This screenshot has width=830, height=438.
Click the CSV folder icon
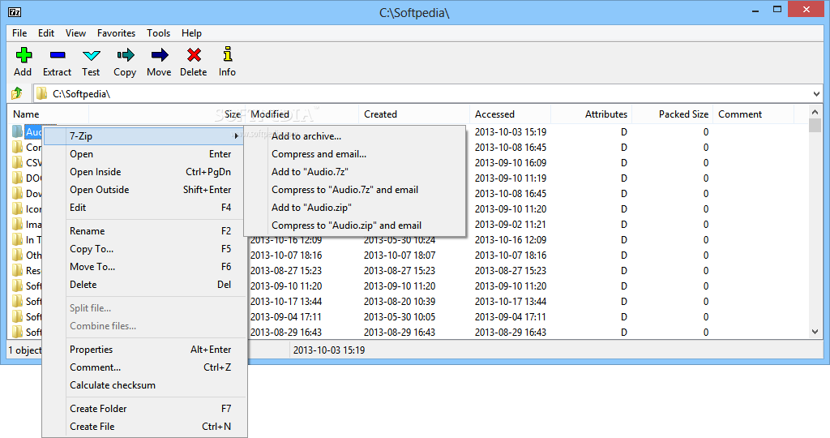click(x=18, y=162)
